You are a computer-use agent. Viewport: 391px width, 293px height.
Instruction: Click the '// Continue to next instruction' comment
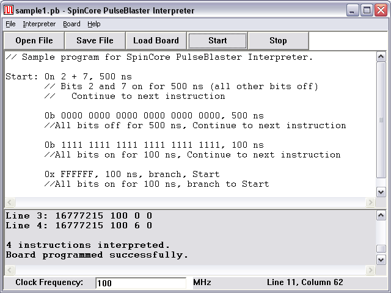(134, 96)
